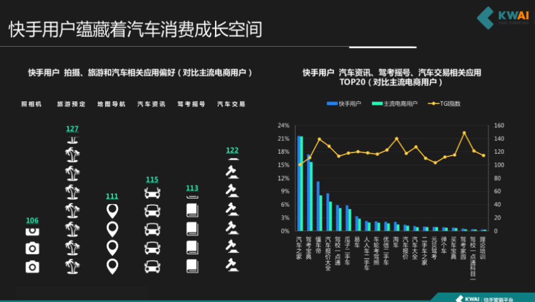Select the 旅游预定 column label
Screen dimensions: 535x302
(x=71, y=104)
